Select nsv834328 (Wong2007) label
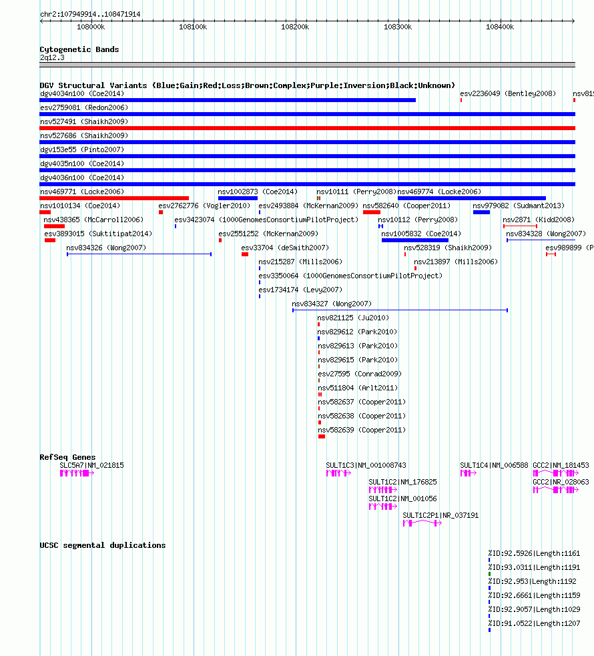The width and height of the screenshot is (594, 656). tap(547, 234)
